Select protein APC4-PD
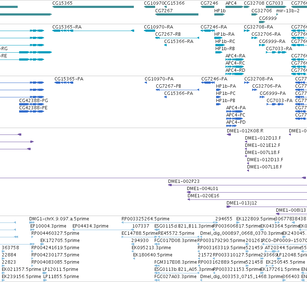 pos(236,122)
